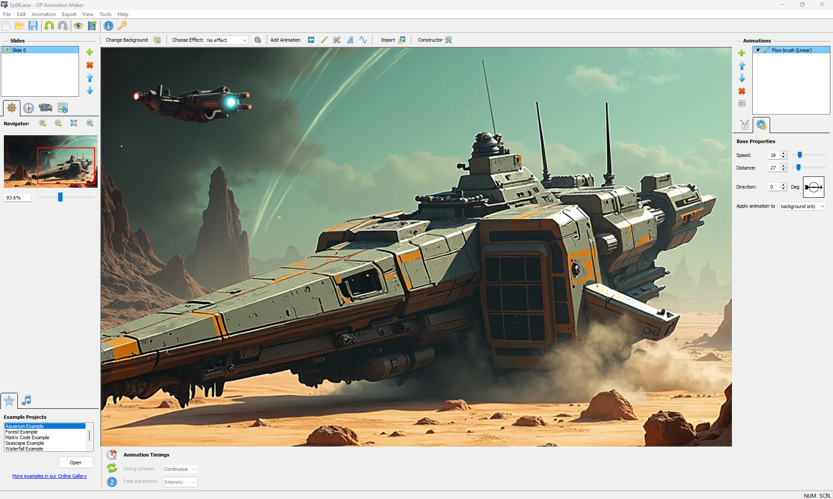Toggle visibility eye of Flow brush animation
This screenshot has width=833, height=499.
click(758, 50)
